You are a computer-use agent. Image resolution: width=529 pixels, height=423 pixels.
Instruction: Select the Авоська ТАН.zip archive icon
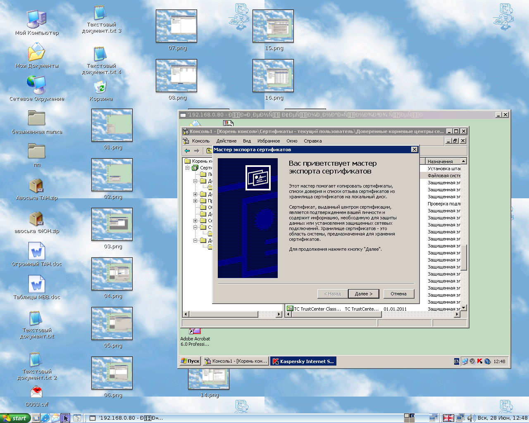point(36,186)
